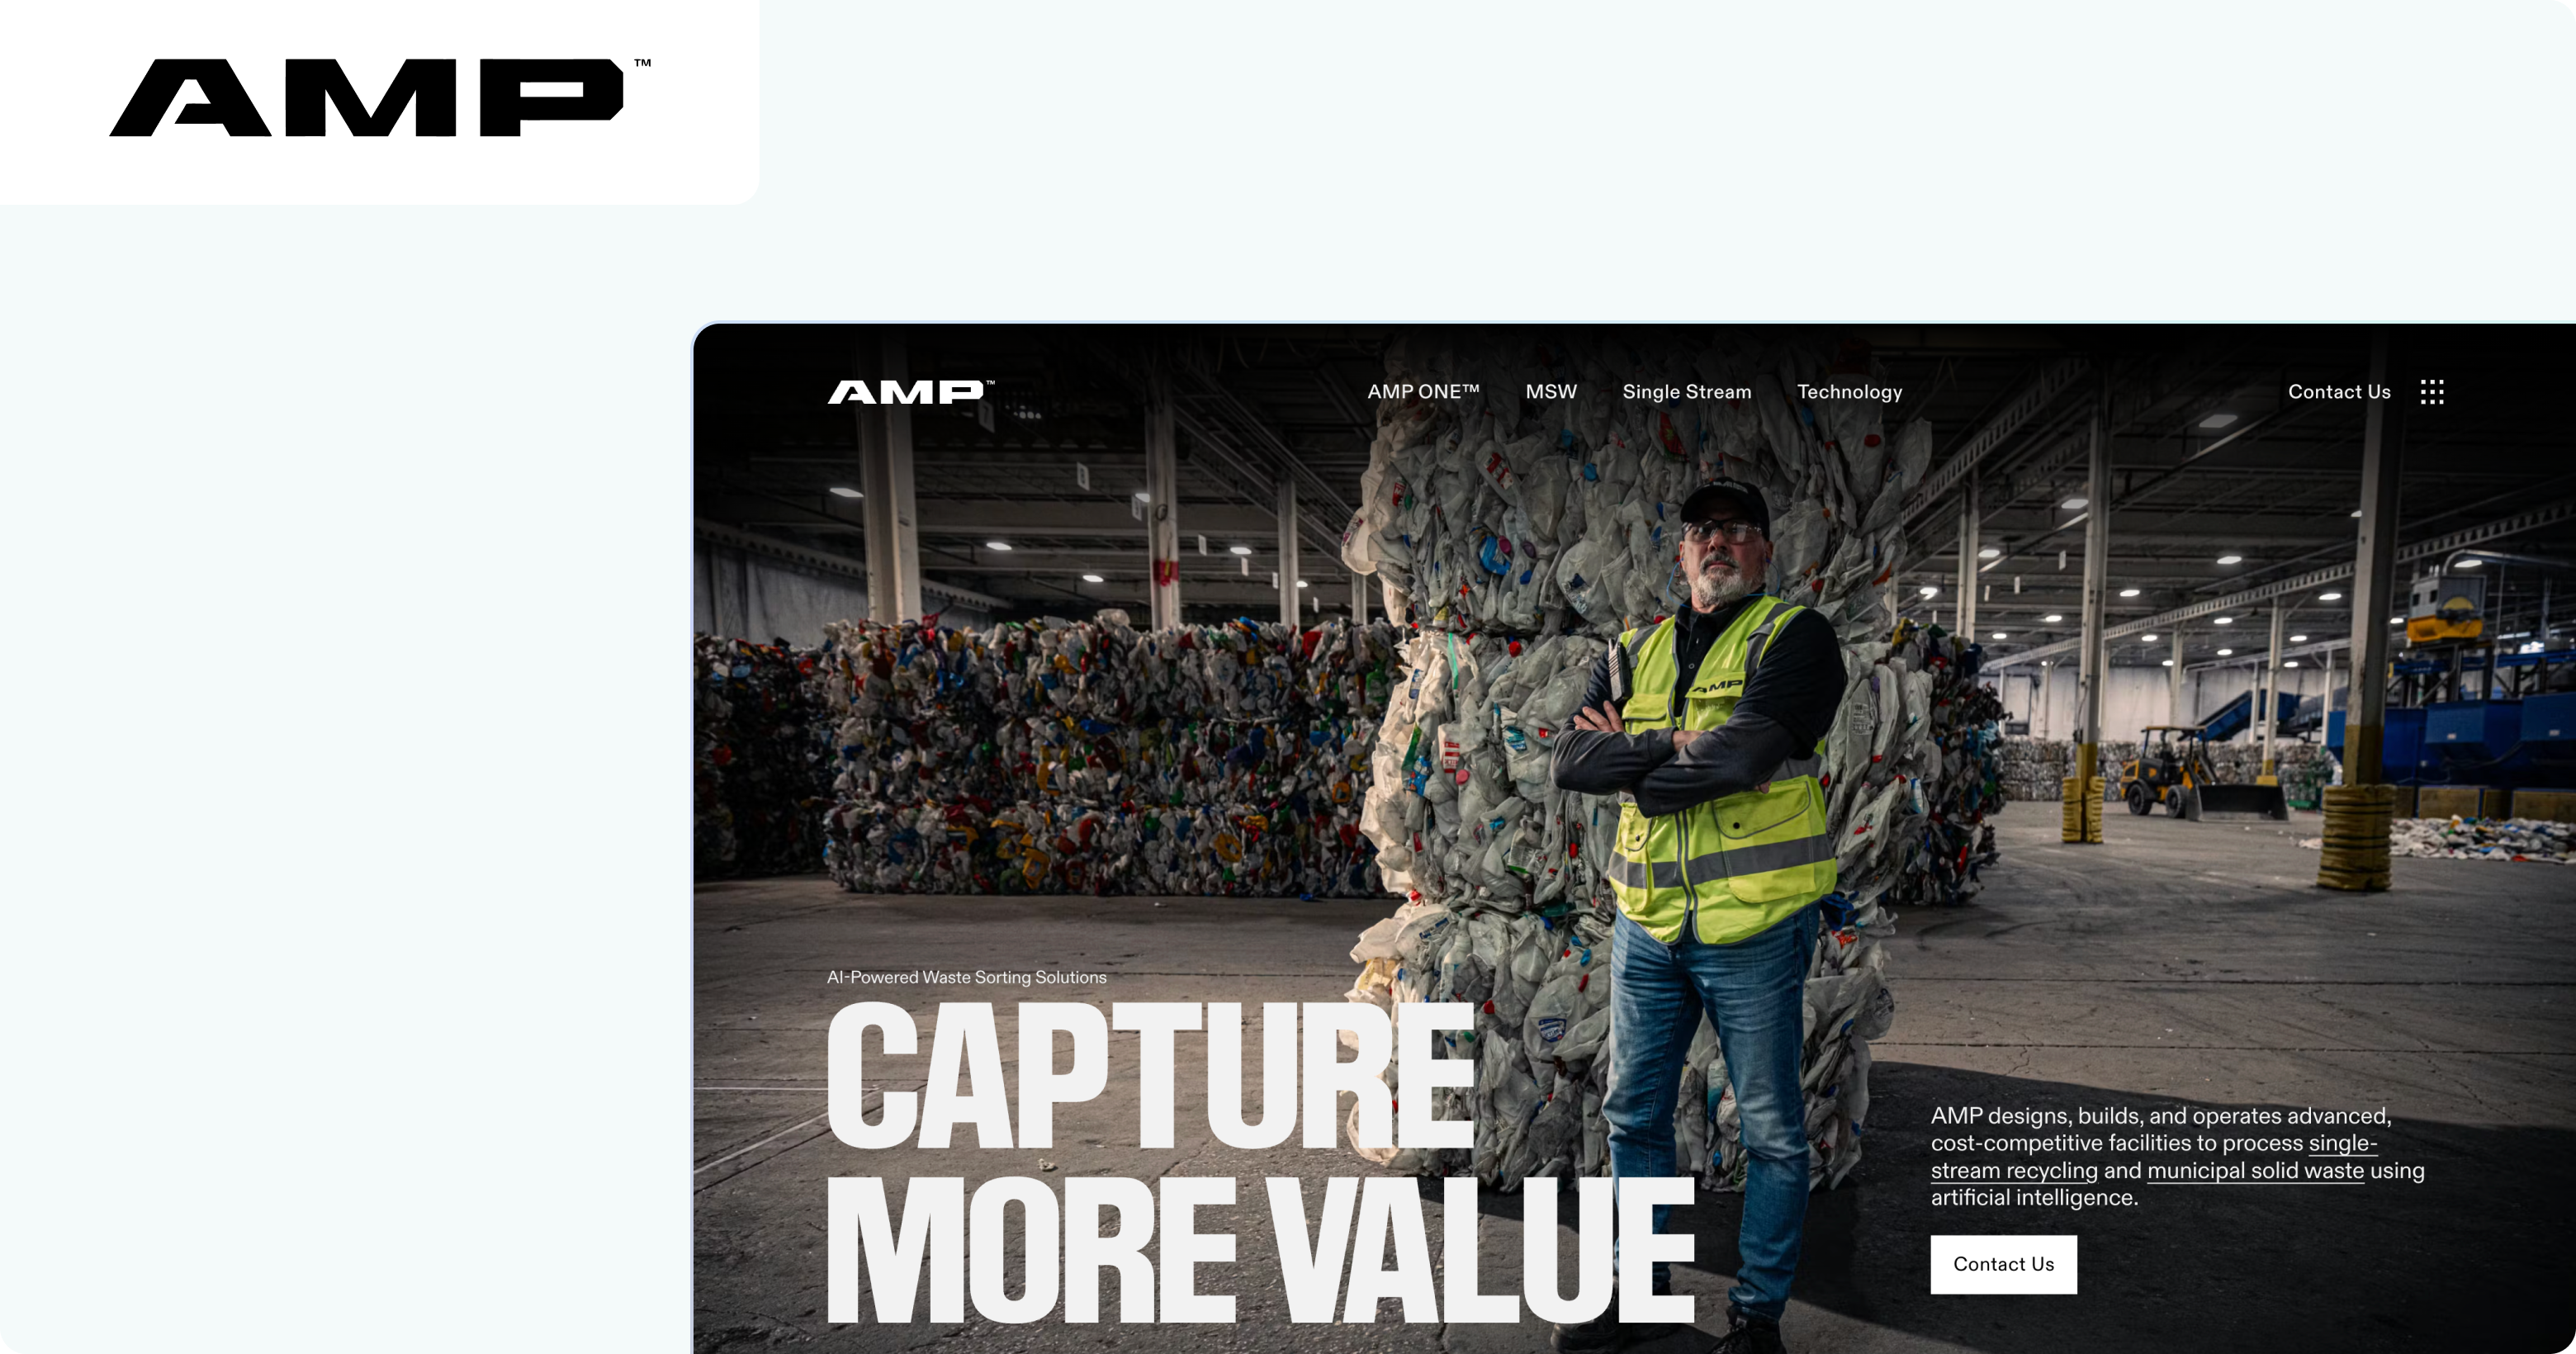Click Contact Us in the top navigation

pos(2339,392)
